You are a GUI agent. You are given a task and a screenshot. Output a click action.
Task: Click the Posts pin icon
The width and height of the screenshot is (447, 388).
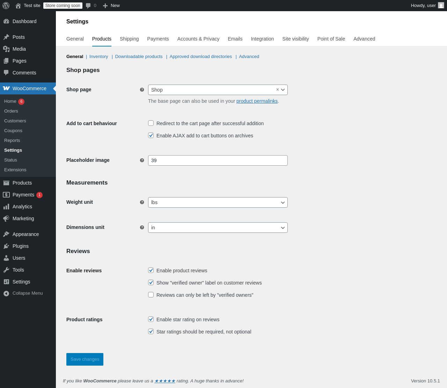pyautogui.click(x=6, y=37)
